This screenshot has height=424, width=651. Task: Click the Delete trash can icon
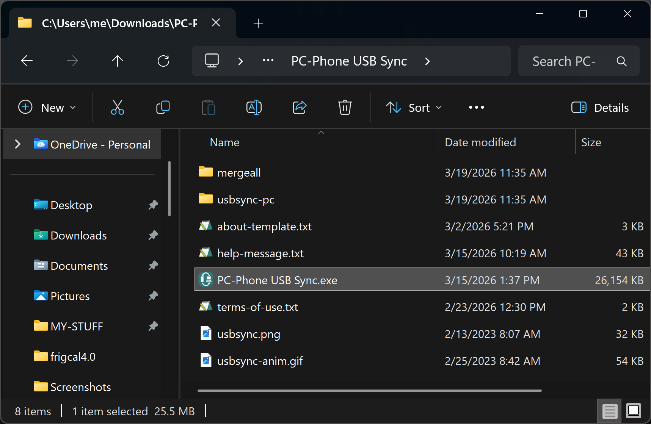point(345,108)
